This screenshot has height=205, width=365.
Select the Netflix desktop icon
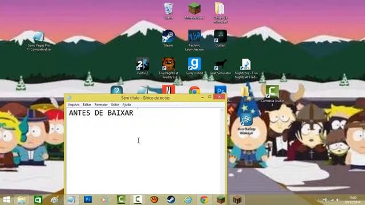coord(169,89)
